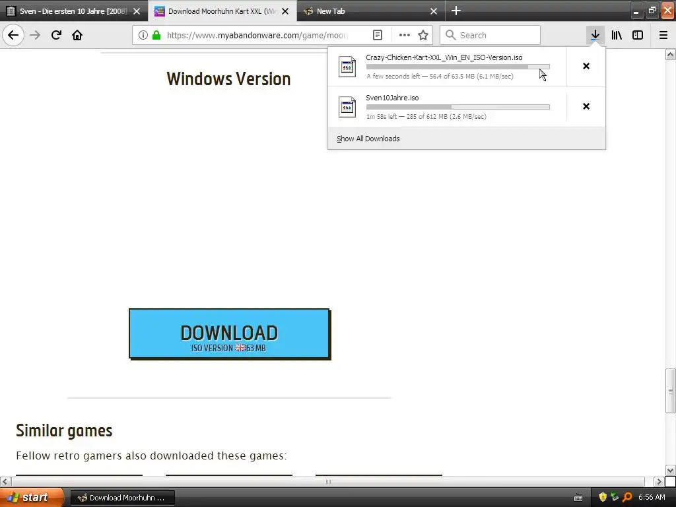Focus the Search input field
Image resolution: width=676 pixels, height=507 pixels.
coord(490,35)
